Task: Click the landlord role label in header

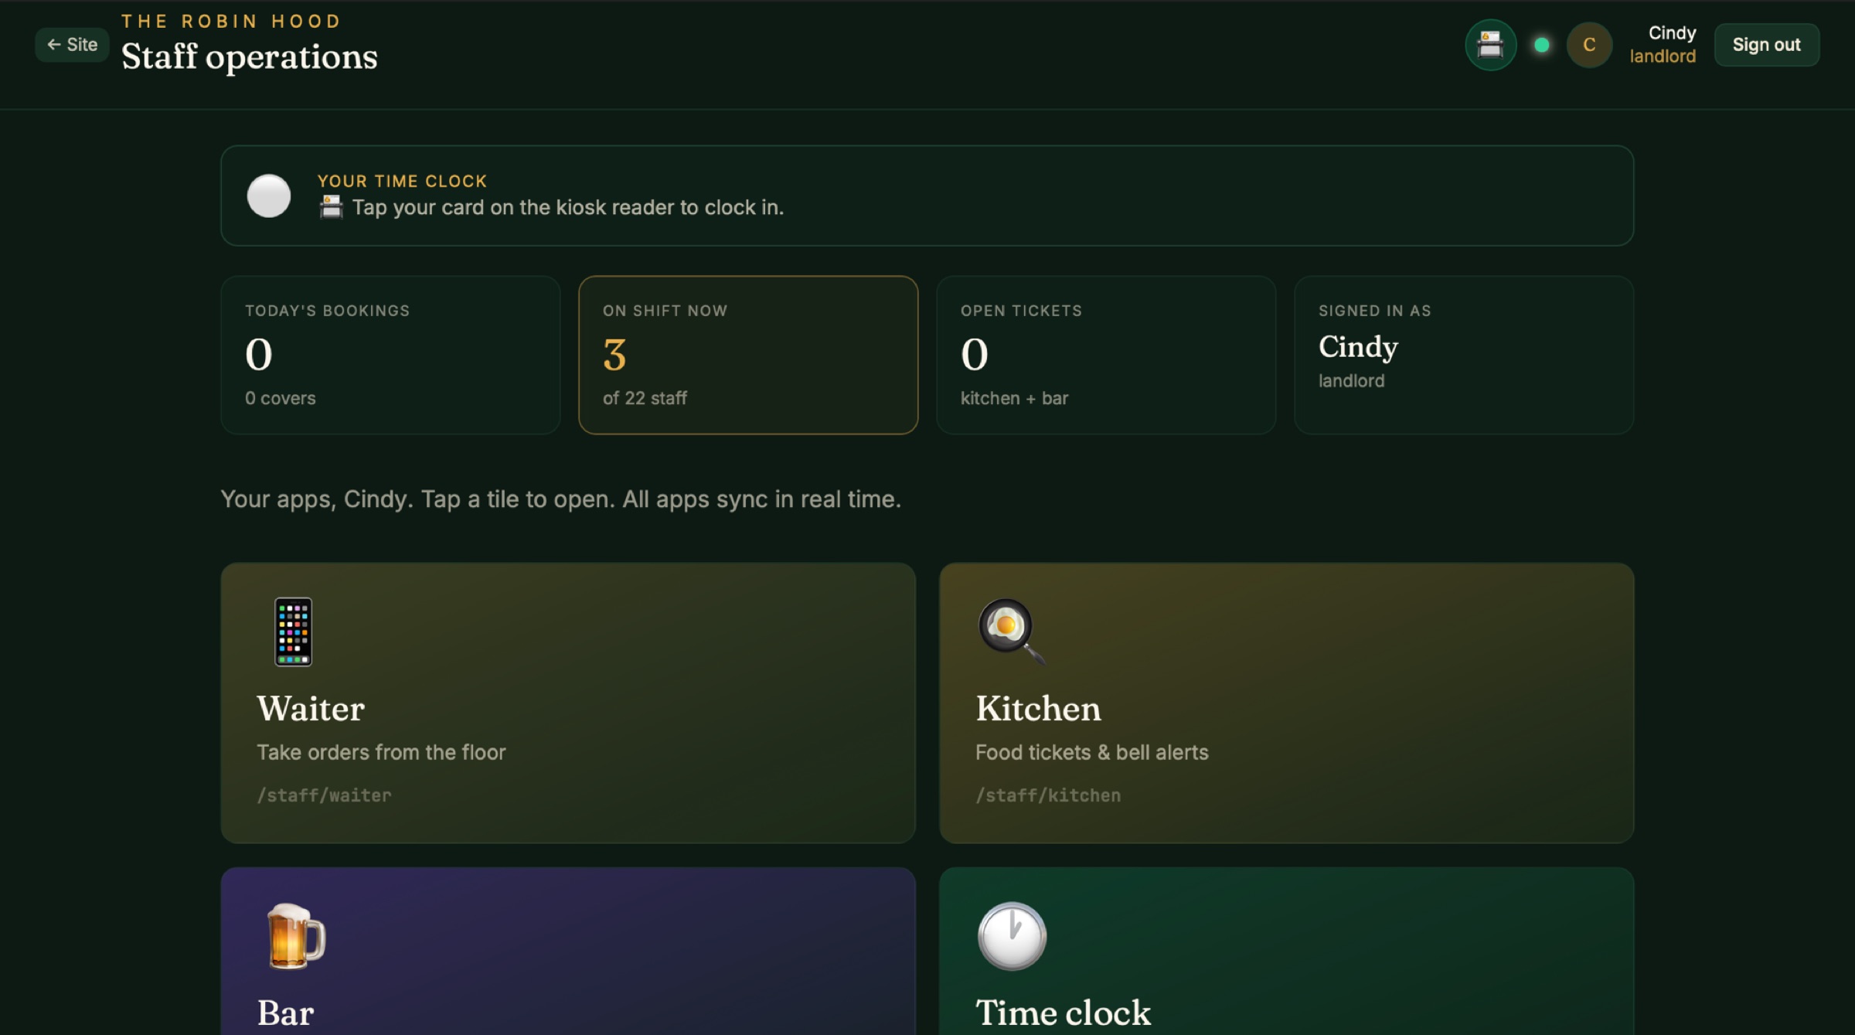Action: (x=1663, y=56)
